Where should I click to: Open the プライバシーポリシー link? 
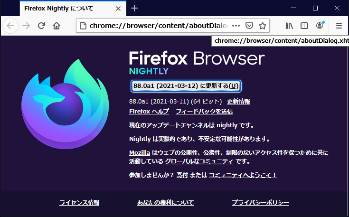coord(260,203)
